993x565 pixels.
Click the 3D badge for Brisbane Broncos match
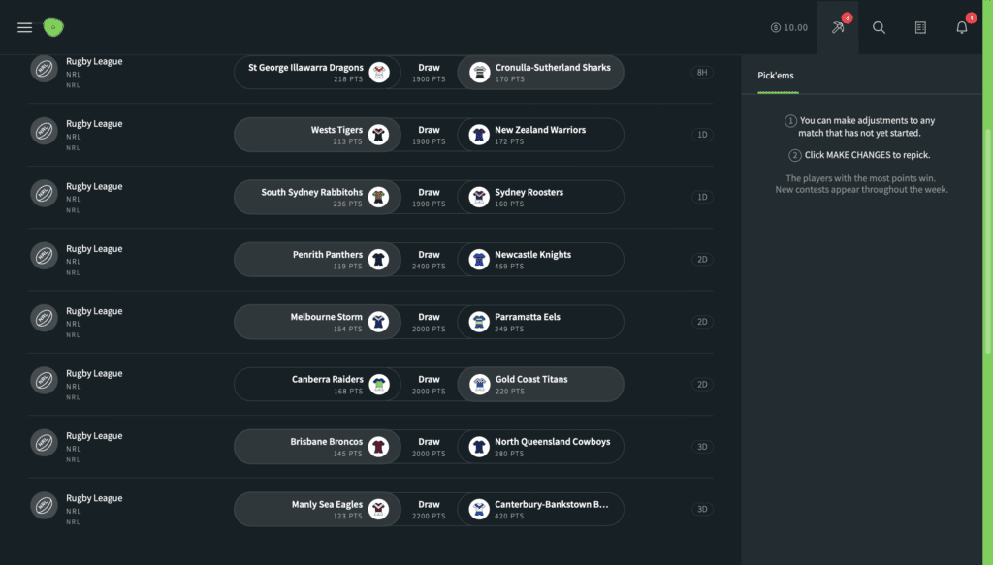coord(701,447)
